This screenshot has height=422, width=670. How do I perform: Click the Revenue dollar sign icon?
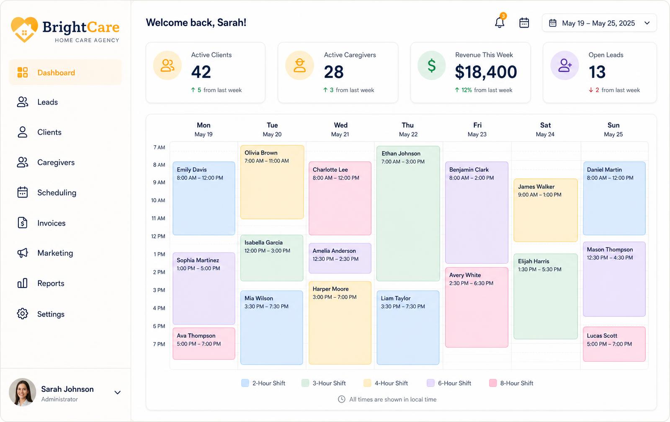pos(432,65)
